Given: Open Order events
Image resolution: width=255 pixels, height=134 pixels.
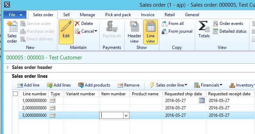Looking at the screenshot, I should coord(228,24).
